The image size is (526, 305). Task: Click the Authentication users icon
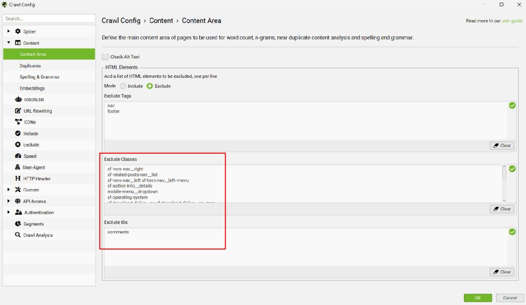click(18, 212)
